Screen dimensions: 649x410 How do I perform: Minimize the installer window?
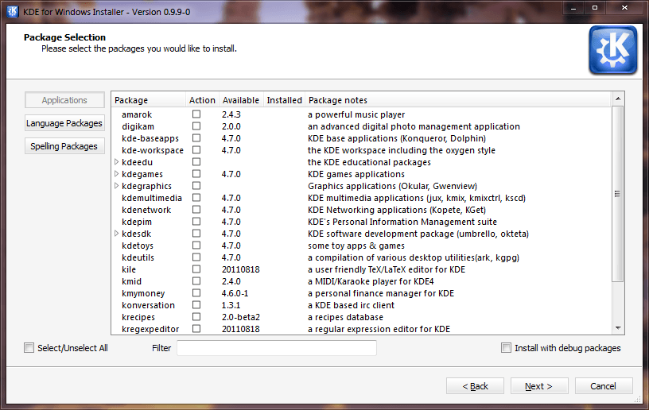click(573, 8)
